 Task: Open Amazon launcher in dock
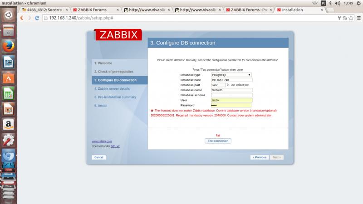pos(8,124)
